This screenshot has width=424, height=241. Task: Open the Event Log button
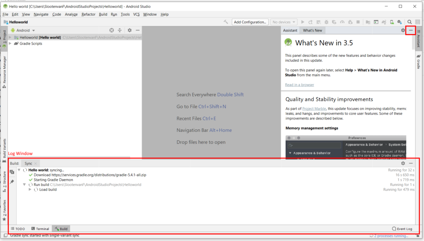[x=402, y=229]
